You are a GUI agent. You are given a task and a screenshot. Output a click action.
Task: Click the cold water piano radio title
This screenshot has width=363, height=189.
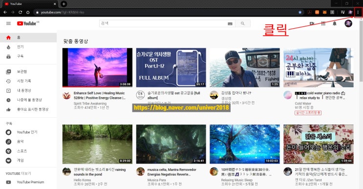[320, 96]
